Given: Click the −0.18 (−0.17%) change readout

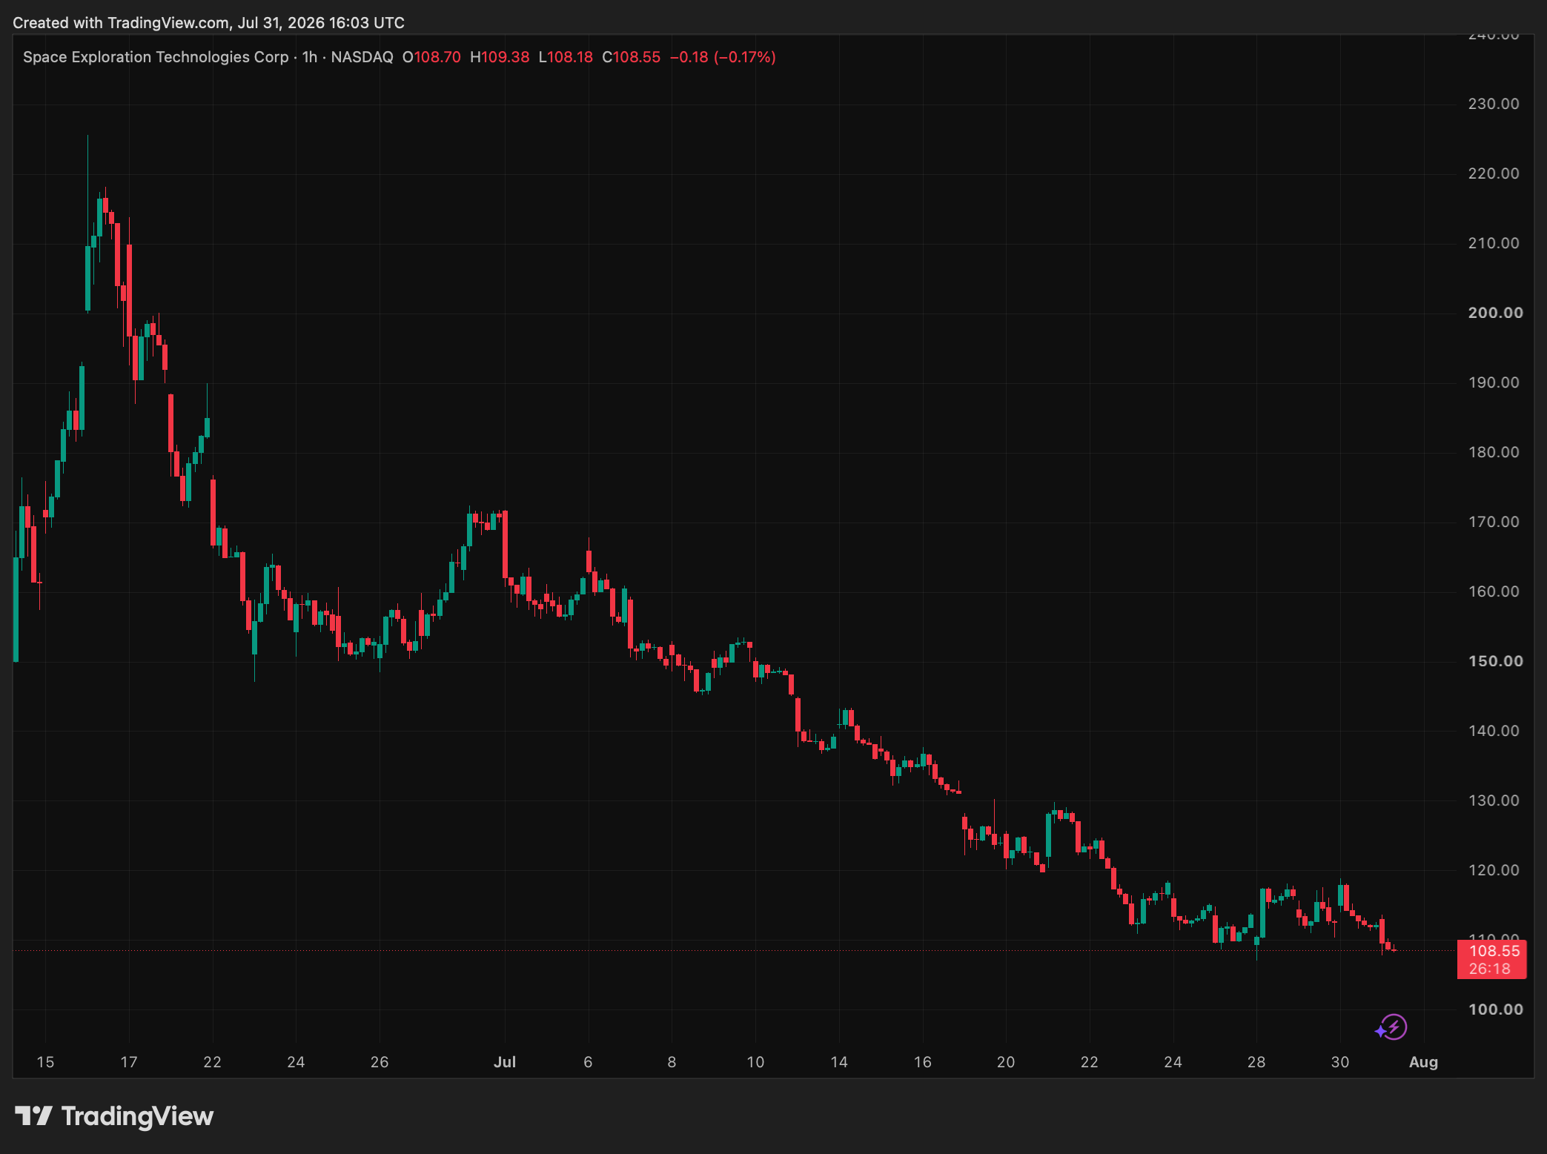Looking at the screenshot, I should coord(723,57).
